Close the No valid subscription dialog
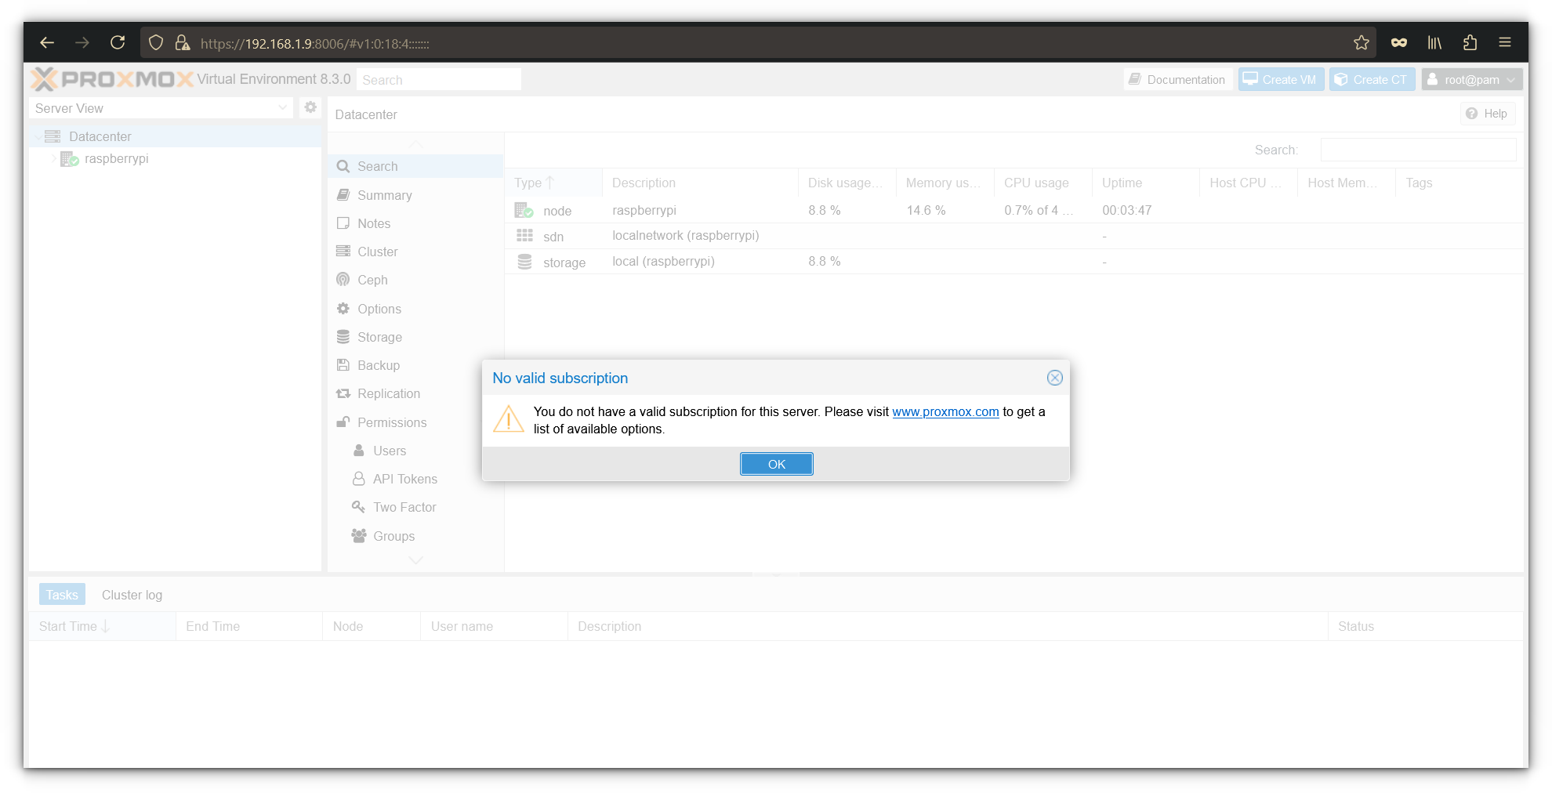The image size is (1552, 793). pos(1054,378)
